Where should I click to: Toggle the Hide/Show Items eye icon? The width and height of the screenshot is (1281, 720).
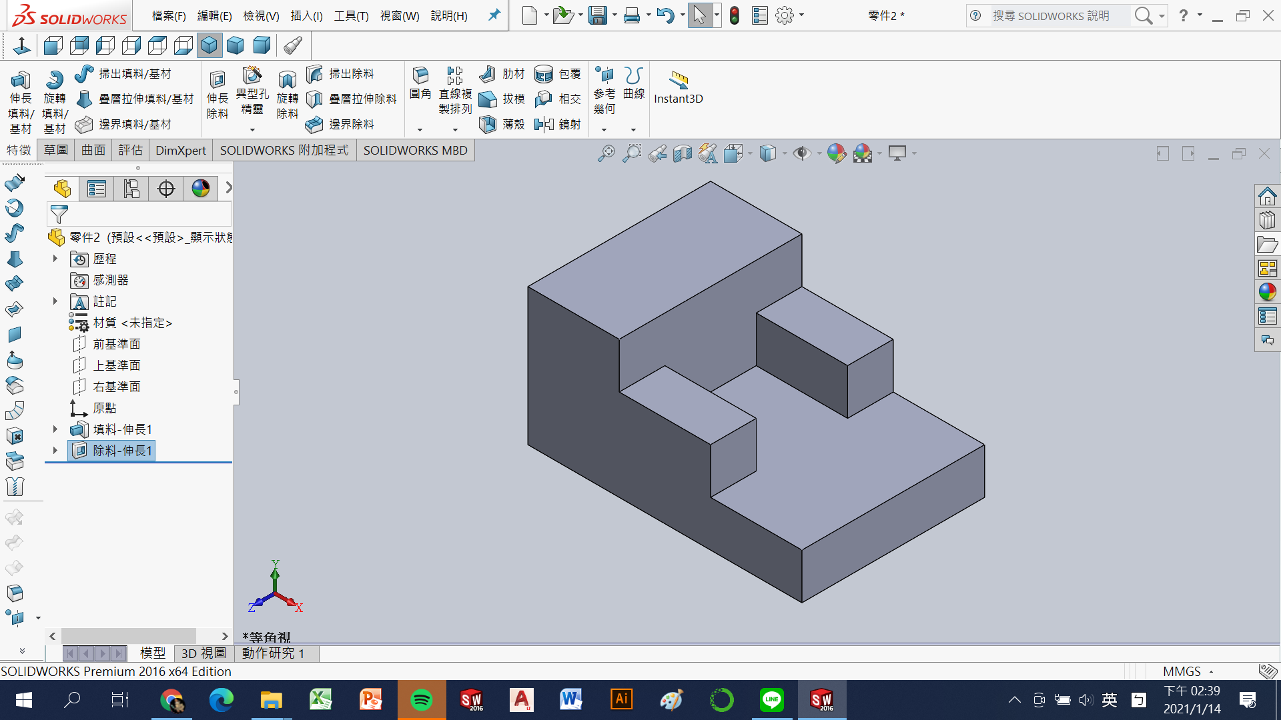pyautogui.click(x=801, y=154)
